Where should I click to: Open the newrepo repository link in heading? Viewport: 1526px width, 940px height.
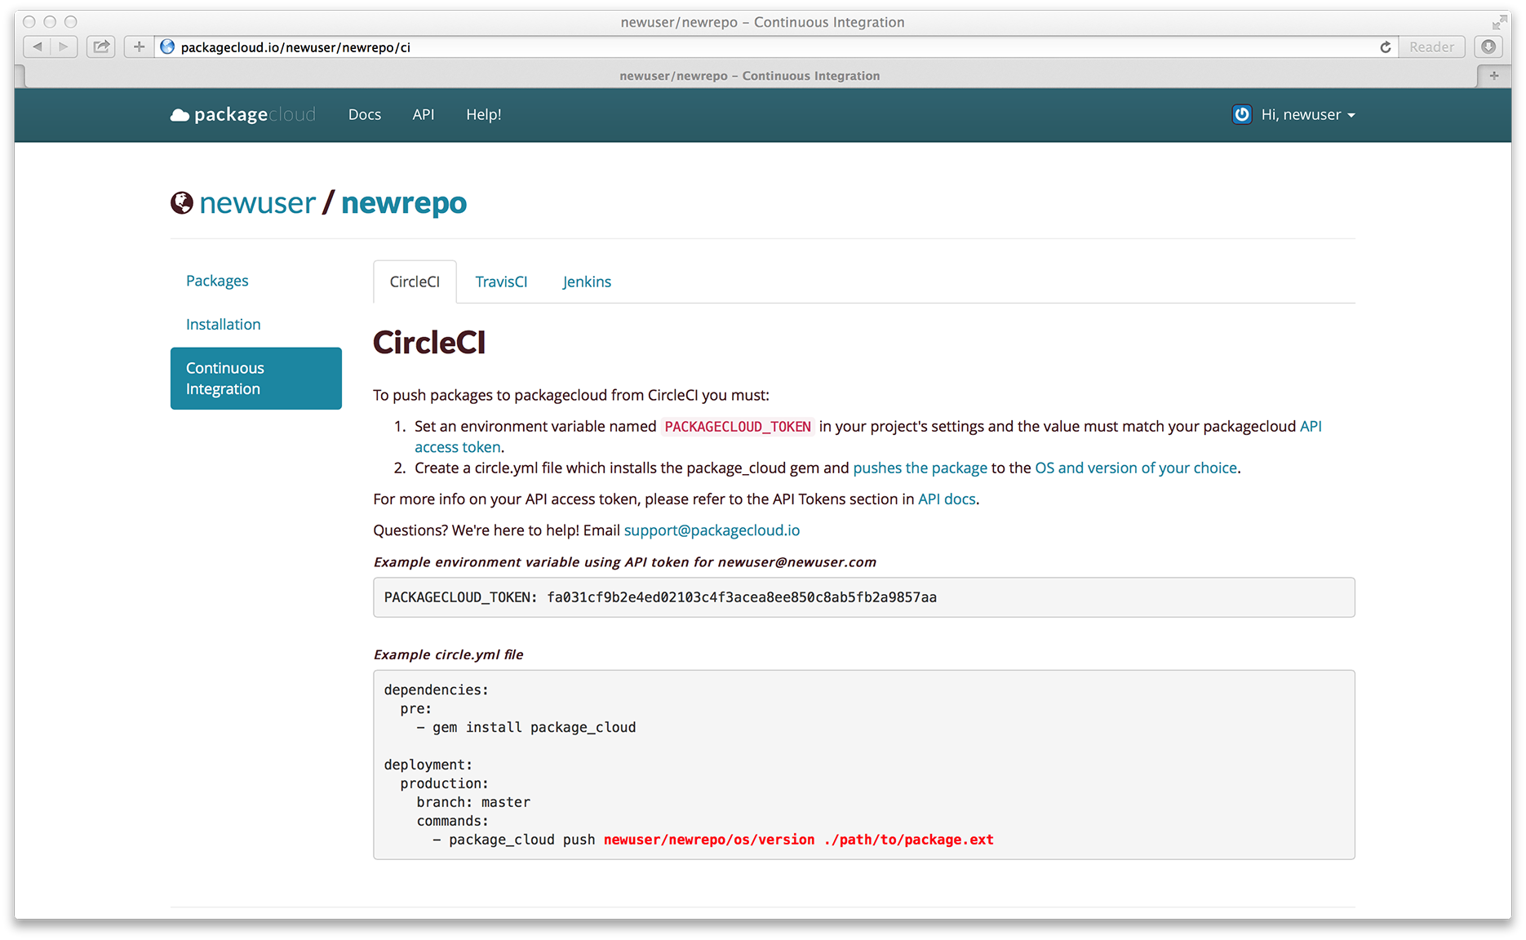click(x=404, y=203)
